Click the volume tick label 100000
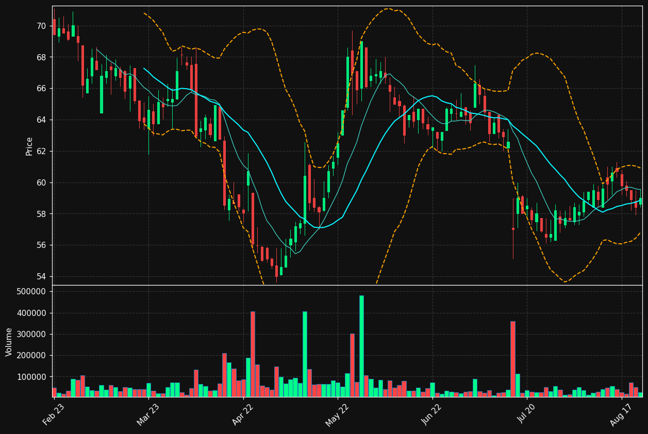Image resolution: width=648 pixels, height=434 pixels. click(x=32, y=377)
